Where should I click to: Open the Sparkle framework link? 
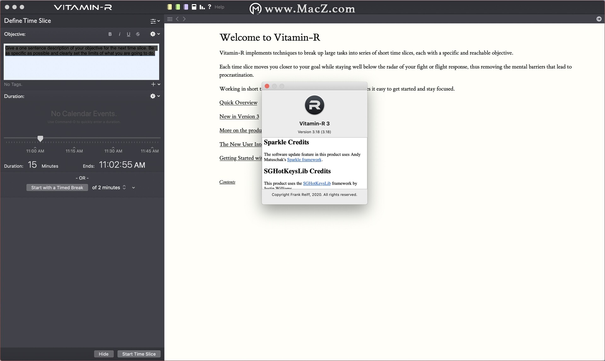pos(304,159)
